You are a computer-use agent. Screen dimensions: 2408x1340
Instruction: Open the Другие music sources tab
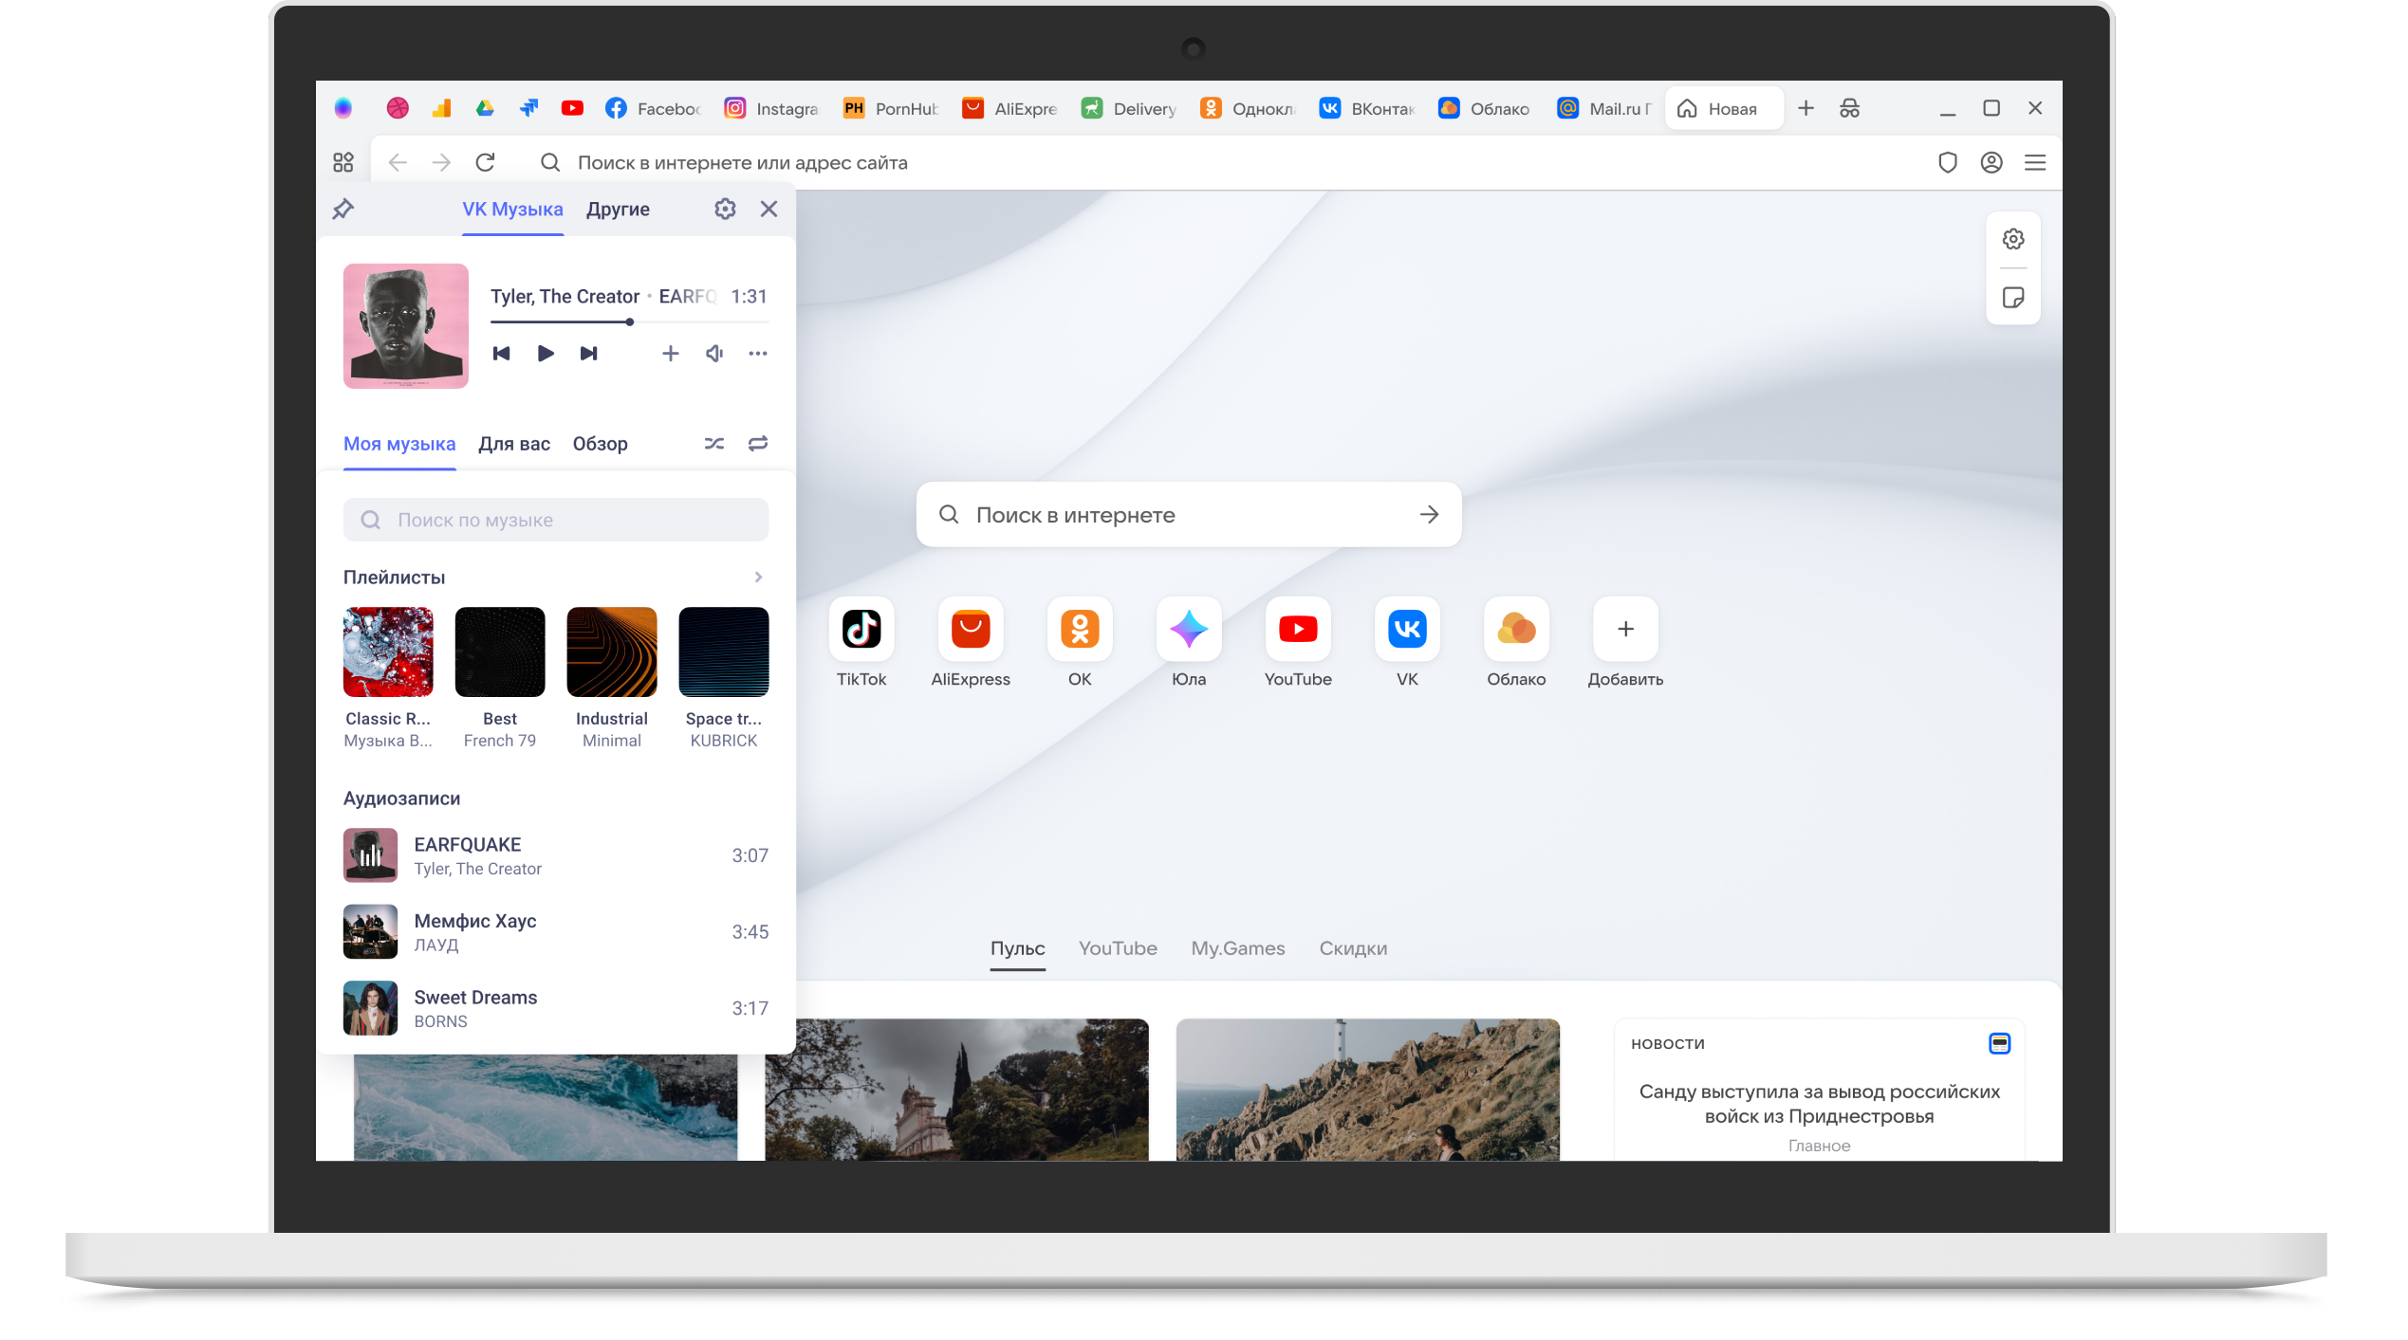[618, 208]
